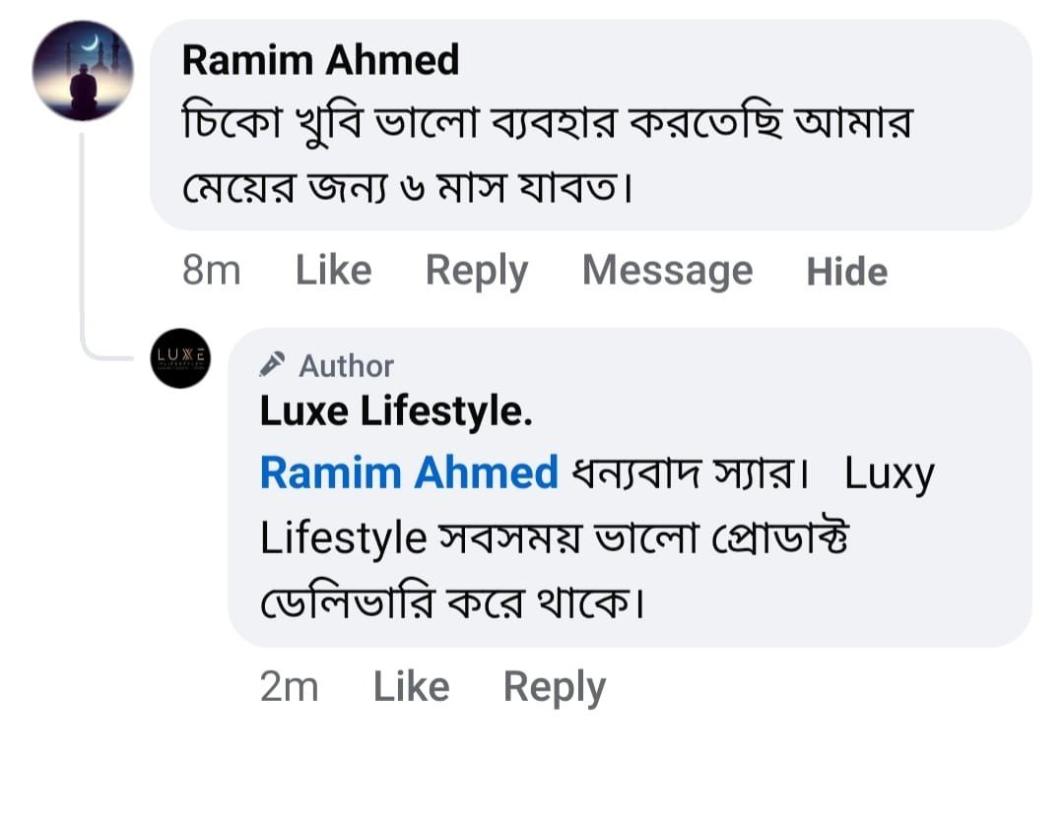Like the Luxe Lifestyle reply

point(411,687)
